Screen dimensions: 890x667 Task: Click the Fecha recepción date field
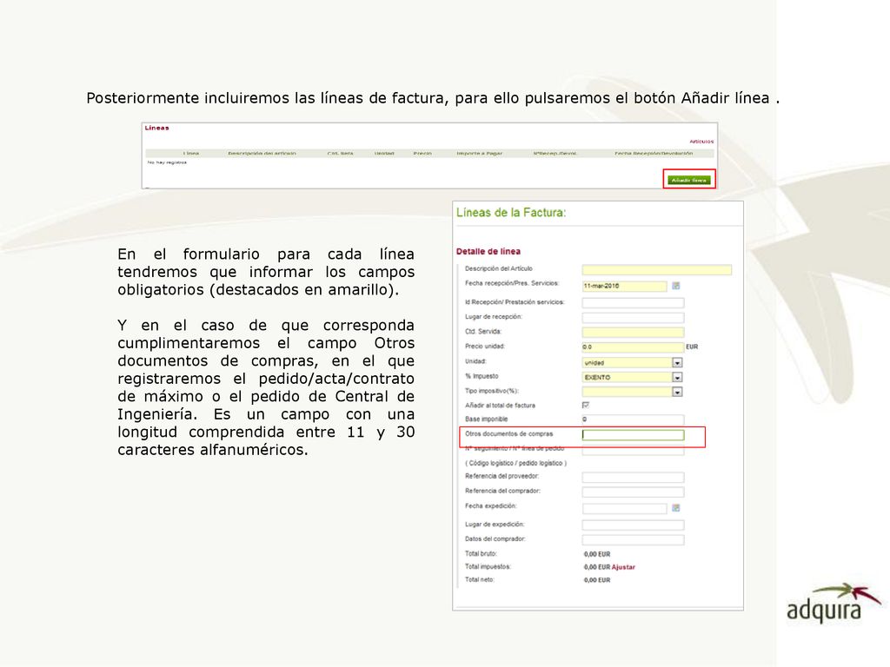point(624,287)
